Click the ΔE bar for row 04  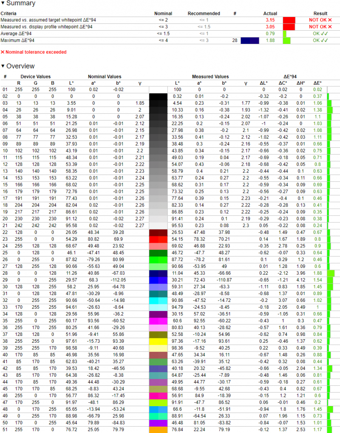click(x=330, y=110)
